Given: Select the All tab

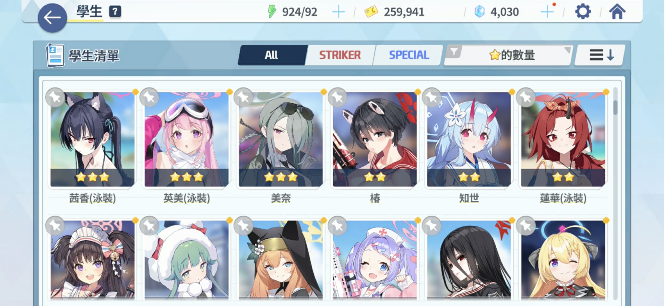Looking at the screenshot, I should pyautogui.click(x=272, y=55).
